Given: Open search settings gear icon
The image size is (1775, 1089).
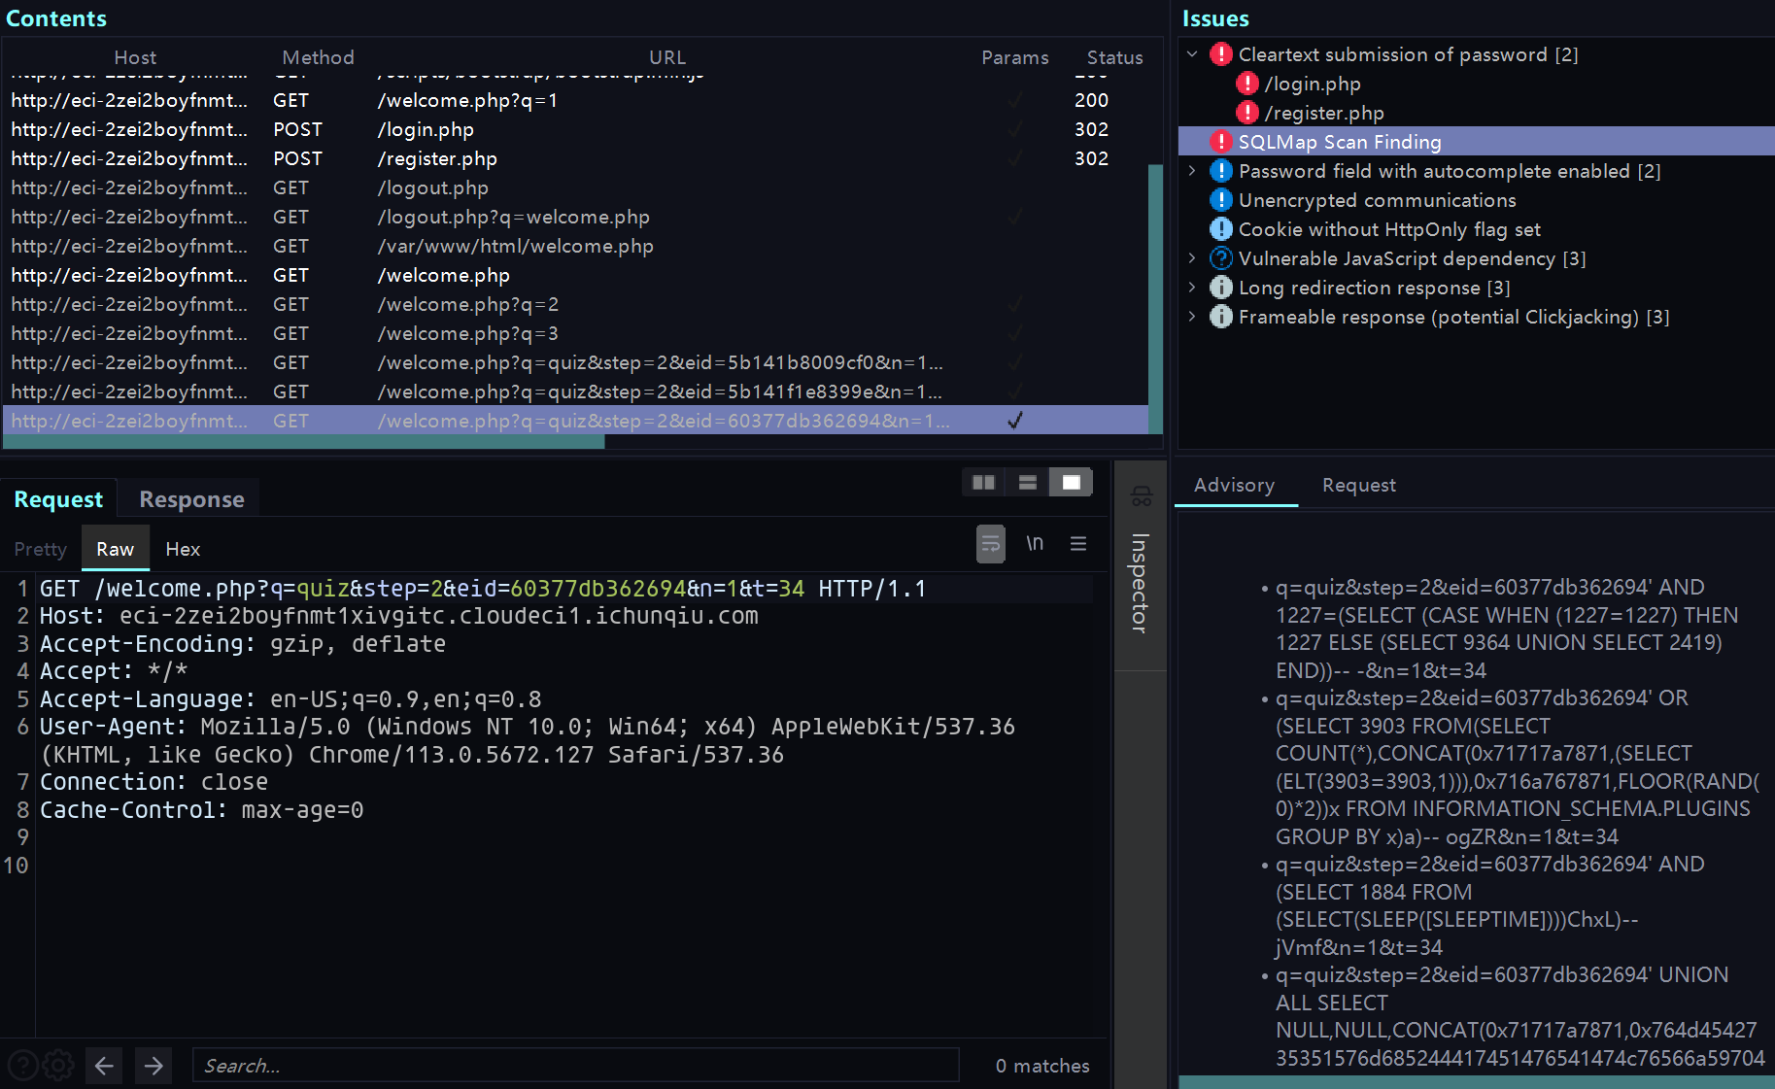Looking at the screenshot, I should (x=58, y=1066).
